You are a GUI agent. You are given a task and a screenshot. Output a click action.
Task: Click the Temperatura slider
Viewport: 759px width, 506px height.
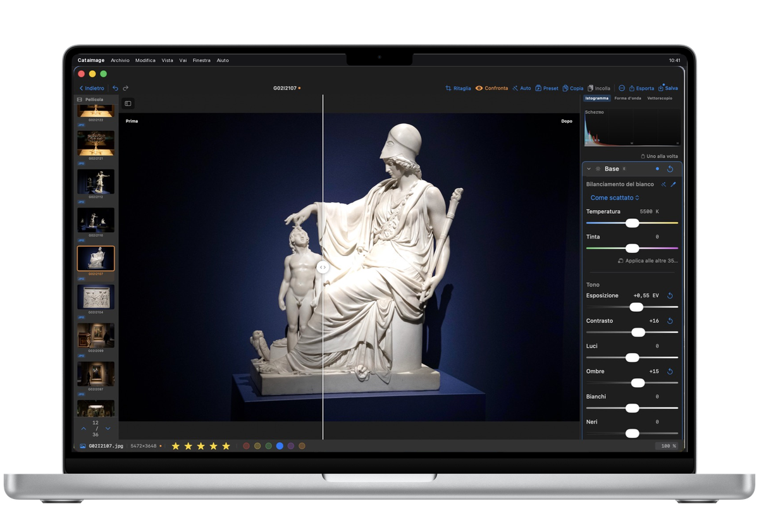[x=632, y=223]
